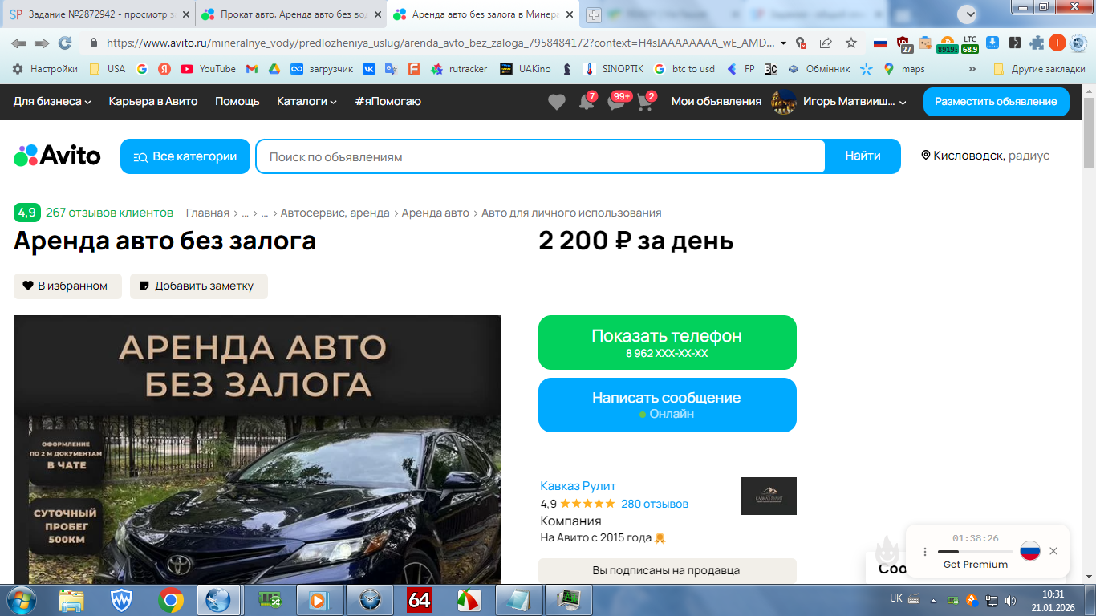Open the 280 отзывов link
The width and height of the screenshot is (1096, 616).
[x=655, y=504]
